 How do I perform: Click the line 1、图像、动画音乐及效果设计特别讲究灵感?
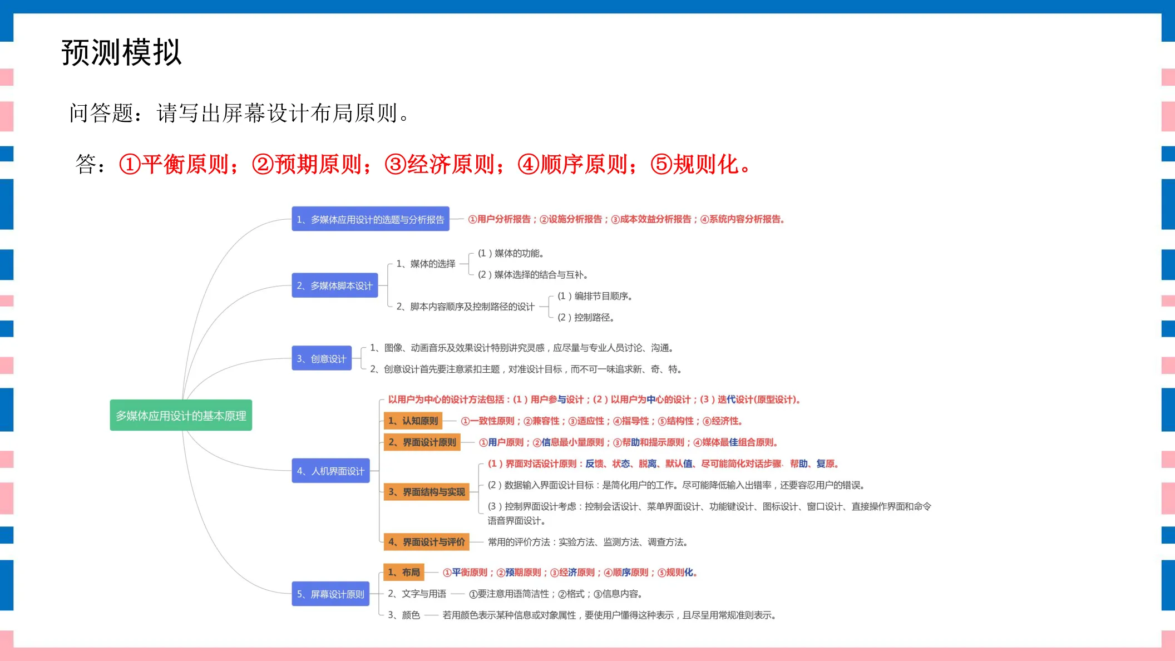coord(523,348)
